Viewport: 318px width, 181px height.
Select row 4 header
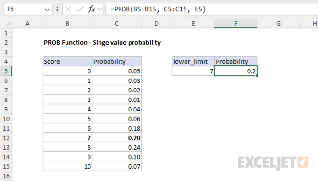pyautogui.click(x=6, y=61)
